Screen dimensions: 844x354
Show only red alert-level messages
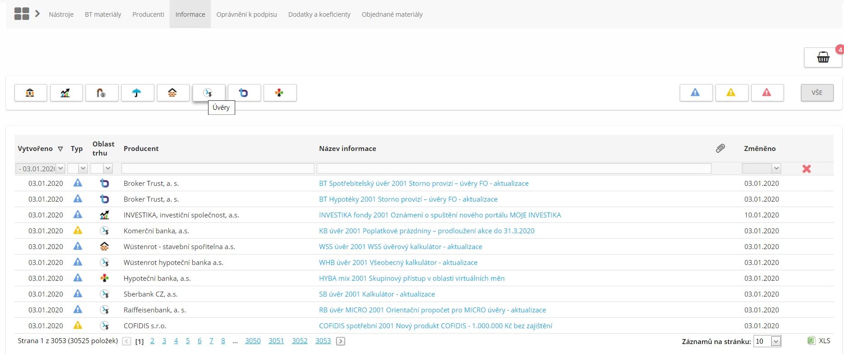click(767, 93)
